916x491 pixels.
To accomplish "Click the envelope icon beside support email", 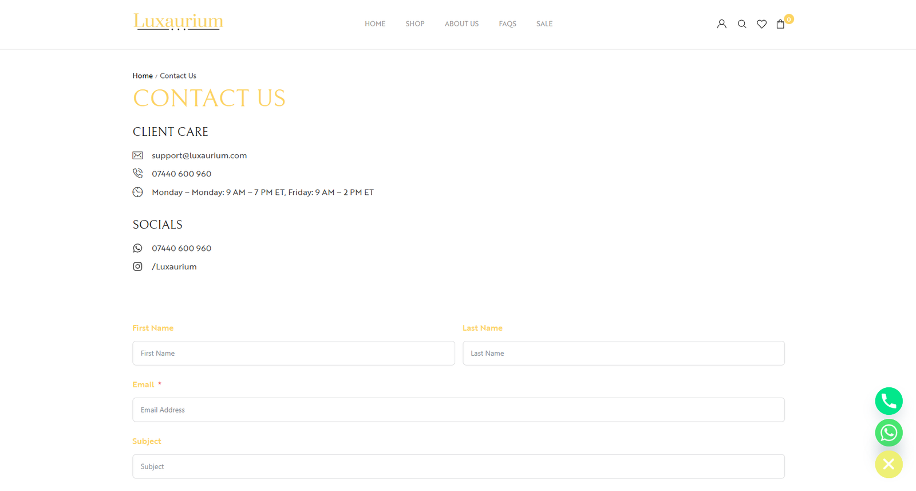I will [137, 155].
